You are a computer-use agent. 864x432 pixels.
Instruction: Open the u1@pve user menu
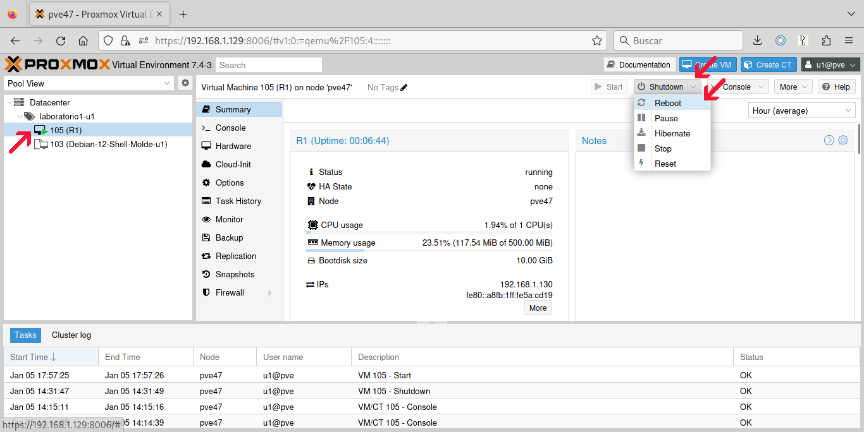tap(830, 65)
